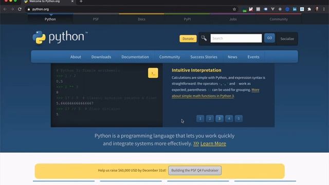Click the GO search button

pyautogui.click(x=269, y=38)
